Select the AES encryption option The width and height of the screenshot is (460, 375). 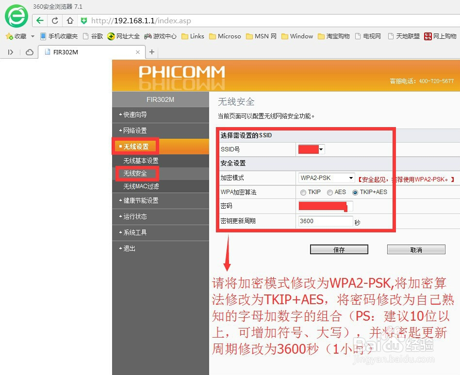329,192
